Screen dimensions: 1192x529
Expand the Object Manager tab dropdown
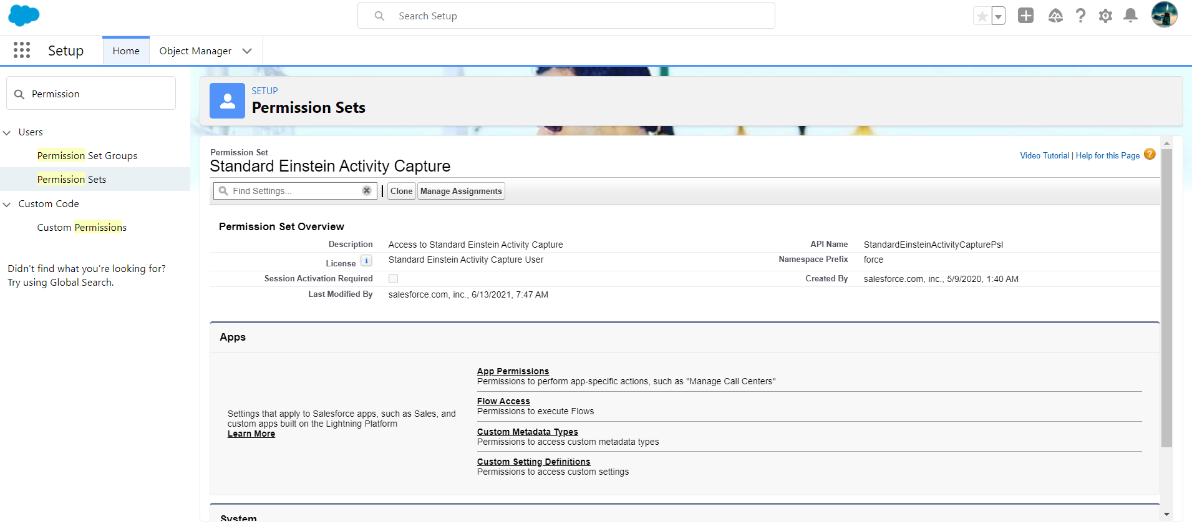[247, 51]
